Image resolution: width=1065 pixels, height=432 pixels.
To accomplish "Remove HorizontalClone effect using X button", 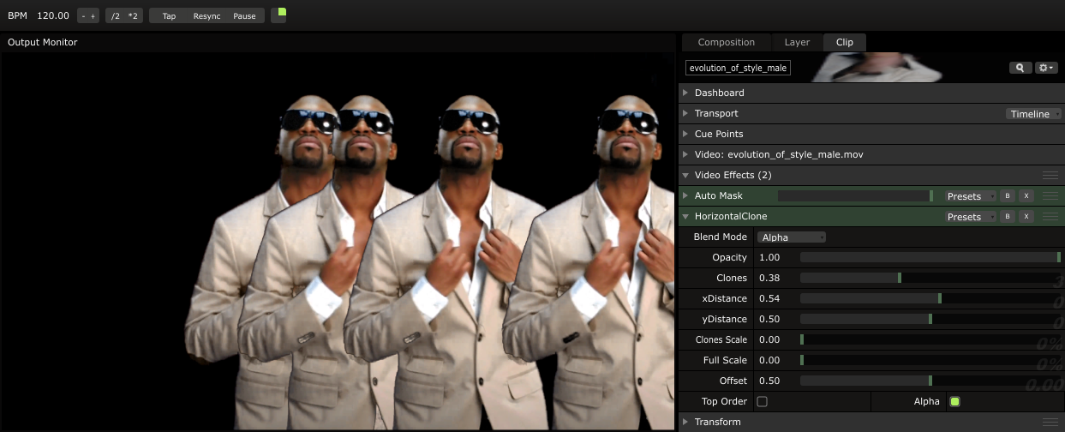I will click(x=1026, y=217).
